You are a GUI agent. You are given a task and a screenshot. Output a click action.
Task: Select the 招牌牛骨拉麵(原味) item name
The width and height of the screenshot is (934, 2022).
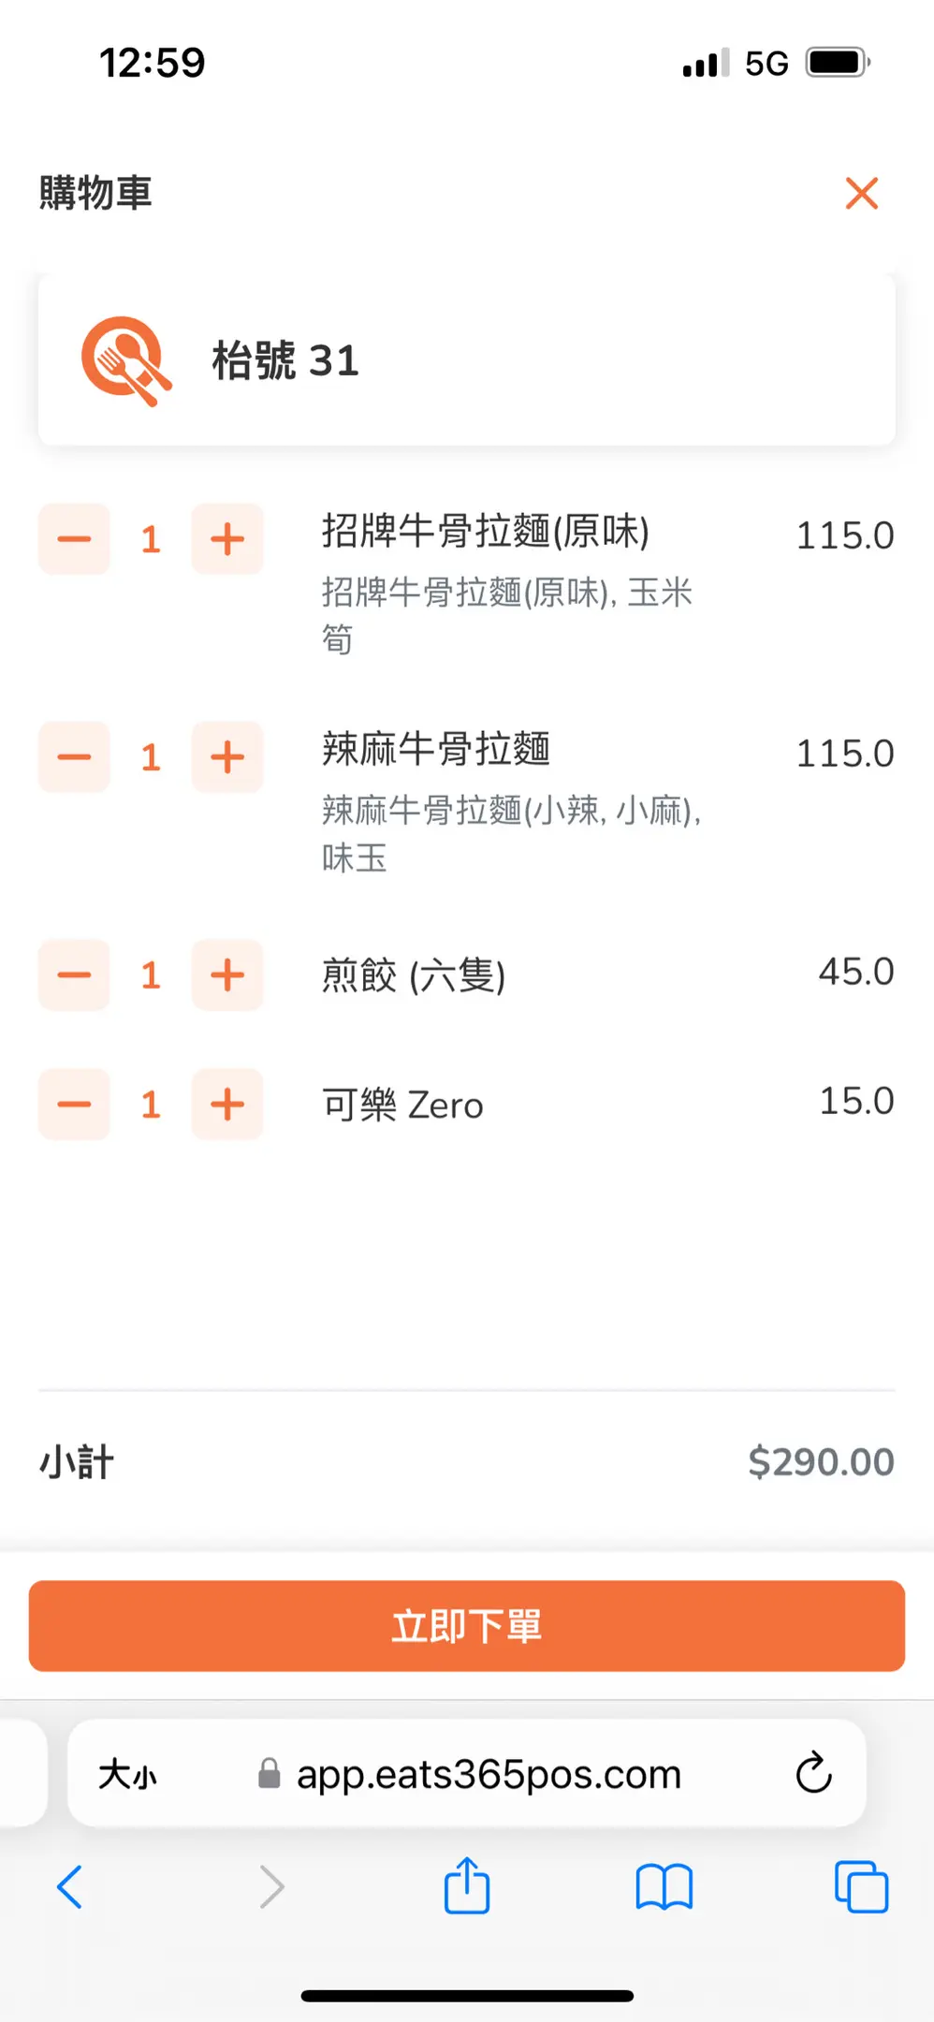pyautogui.click(x=485, y=532)
